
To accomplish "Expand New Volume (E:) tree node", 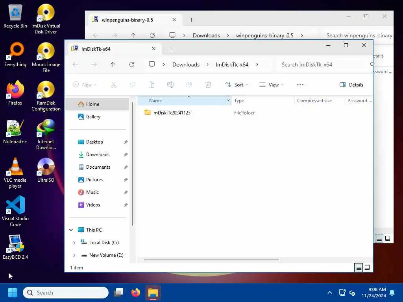I will click(x=74, y=255).
